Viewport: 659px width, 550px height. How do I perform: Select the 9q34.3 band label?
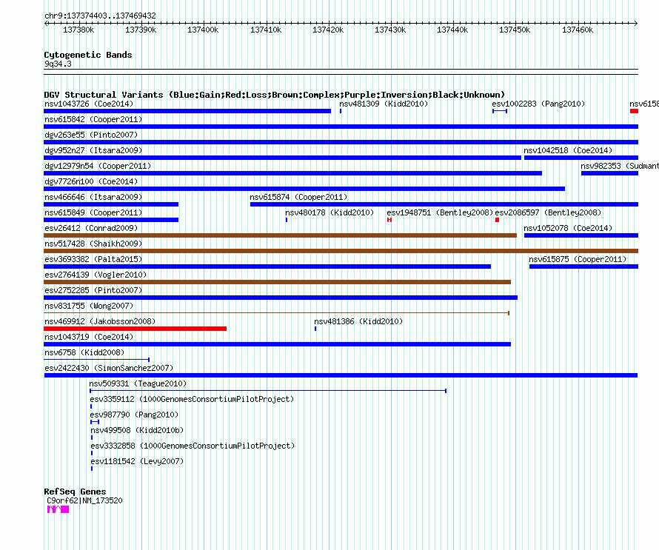tap(58, 64)
